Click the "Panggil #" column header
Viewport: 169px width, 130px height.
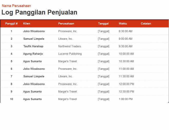point(11,23)
